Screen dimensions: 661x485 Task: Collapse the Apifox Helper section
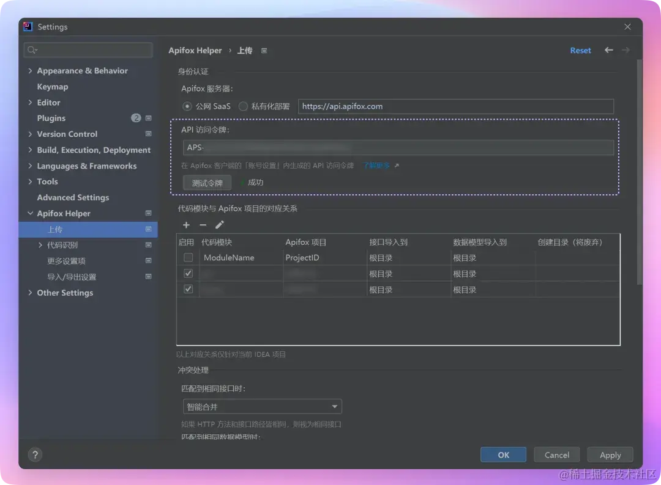coord(30,213)
